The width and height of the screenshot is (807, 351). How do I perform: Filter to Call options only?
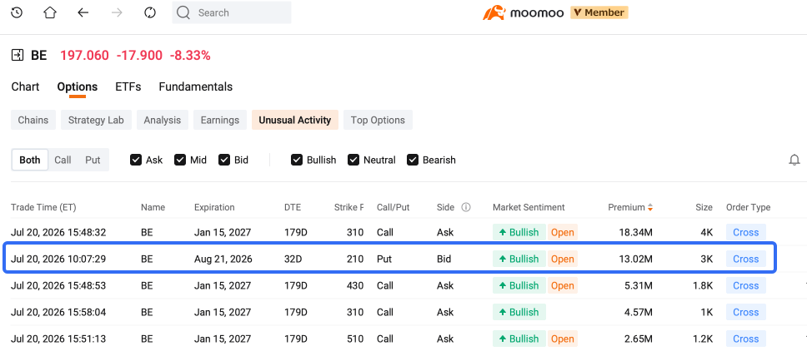tap(63, 160)
